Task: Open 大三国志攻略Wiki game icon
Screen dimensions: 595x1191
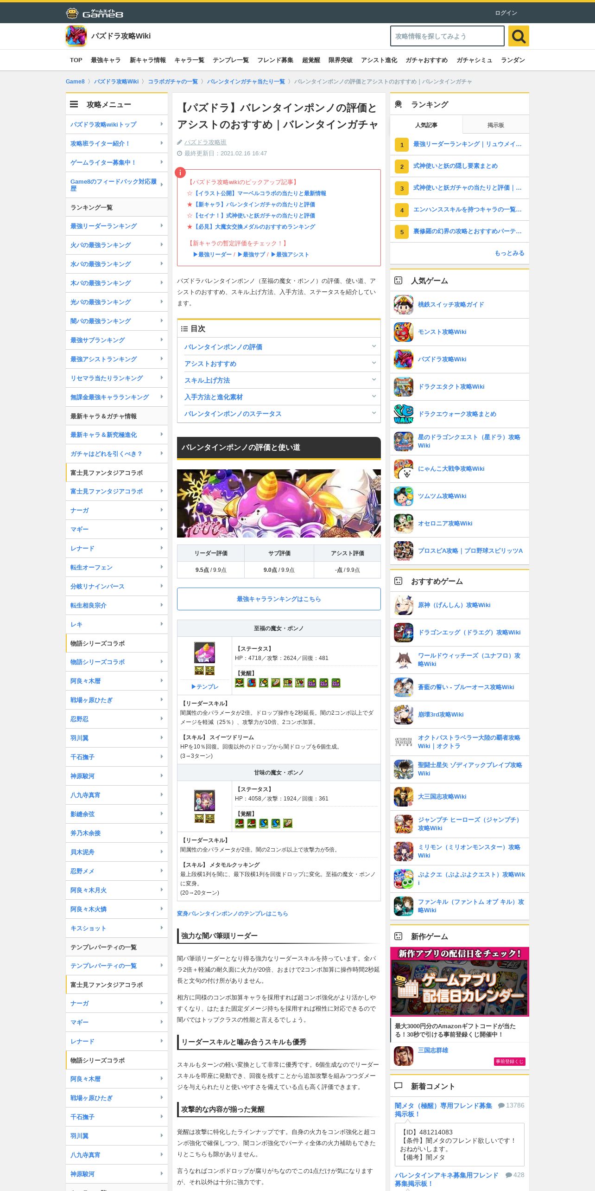Action: [403, 797]
